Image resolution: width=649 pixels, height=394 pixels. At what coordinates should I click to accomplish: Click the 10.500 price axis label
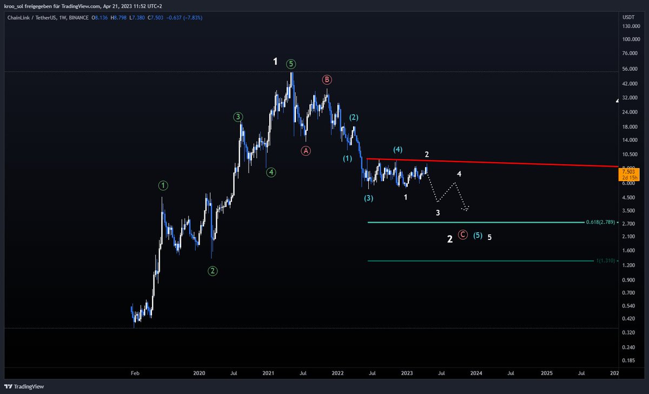(x=630, y=155)
